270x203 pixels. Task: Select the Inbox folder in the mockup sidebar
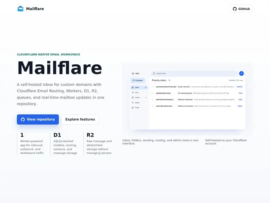tap(139, 88)
